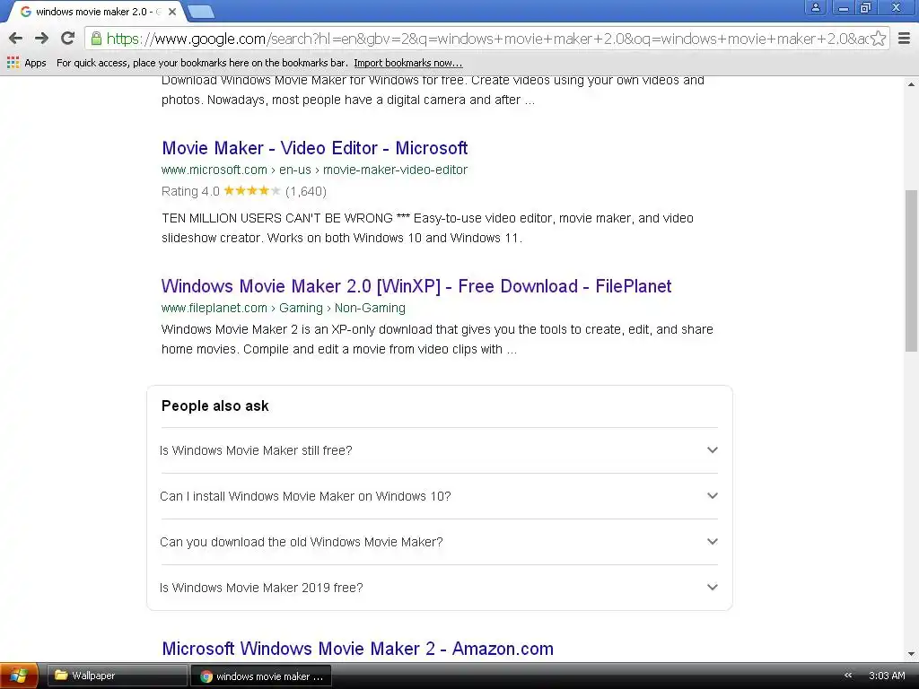This screenshot has height=689, width=919.
Task: Click the People also ask heading
Action: [x=215, y=406]
